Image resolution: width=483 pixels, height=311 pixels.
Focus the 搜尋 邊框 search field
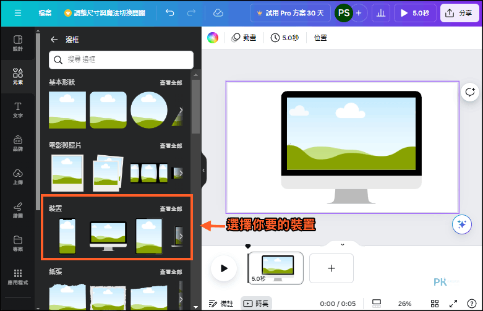pos(121,59)
